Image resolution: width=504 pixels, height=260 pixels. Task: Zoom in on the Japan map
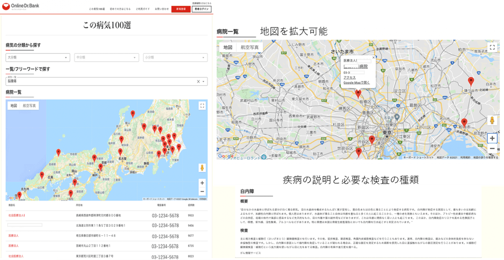202,183
